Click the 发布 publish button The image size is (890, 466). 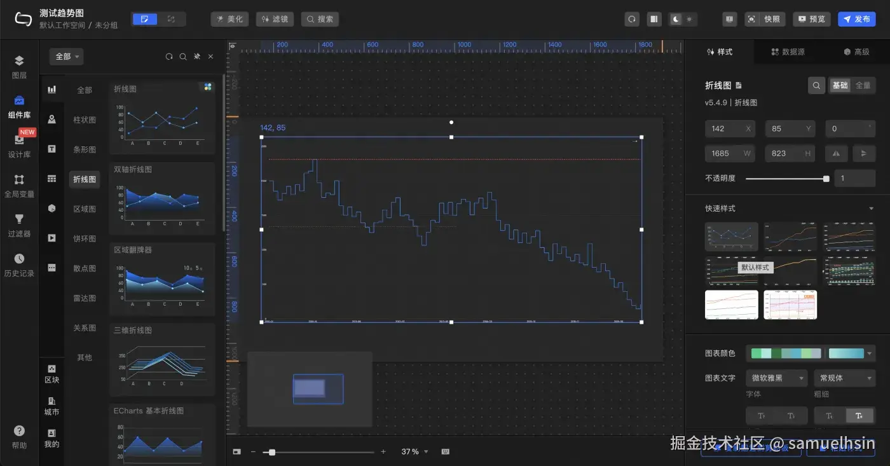point(856,19)
